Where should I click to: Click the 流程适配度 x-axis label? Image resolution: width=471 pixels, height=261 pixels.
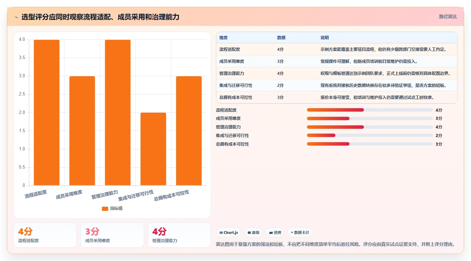(36, 194)
